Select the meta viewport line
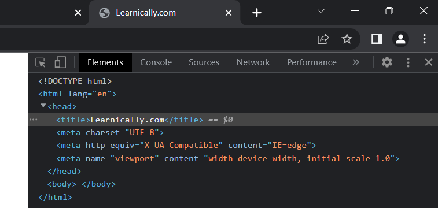The image size is (438, 208). tap(228, 159)
